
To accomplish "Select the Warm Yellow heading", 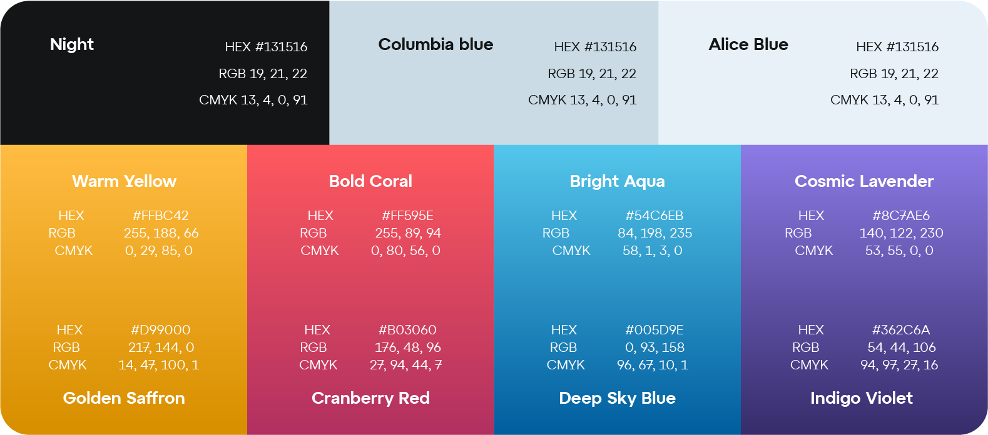I will [x=124, y=181].
